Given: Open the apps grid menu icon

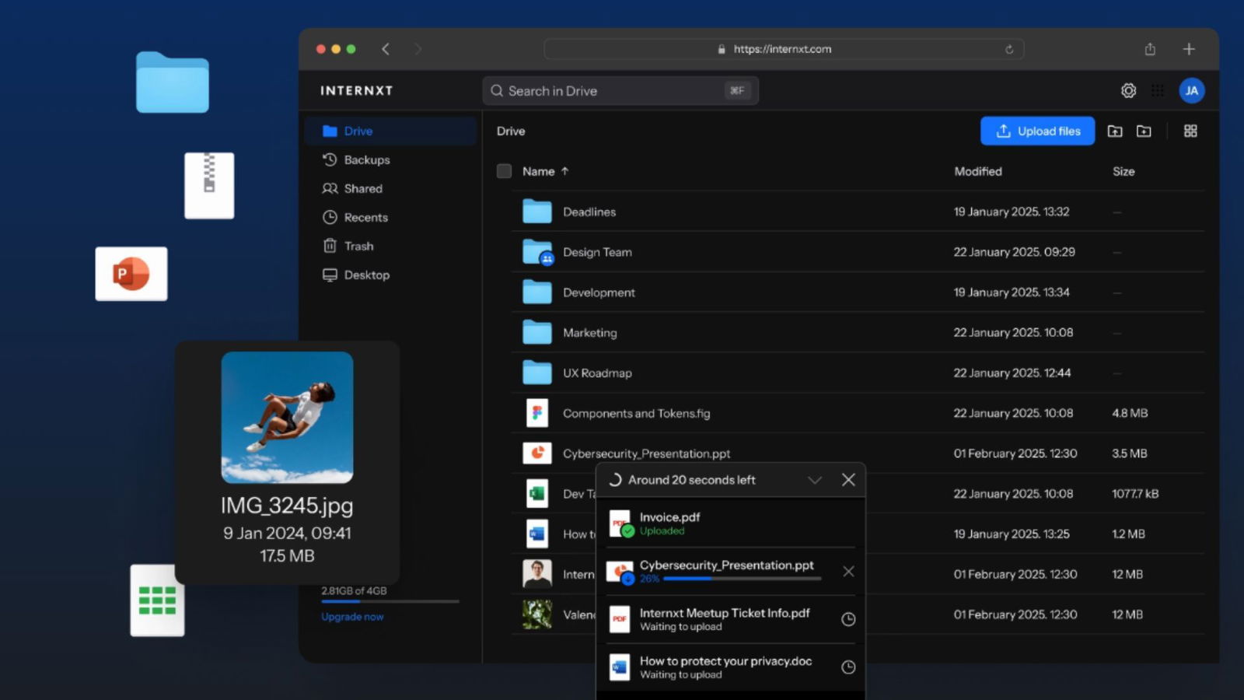Looking at the screenshot, I should point(1158,91).
